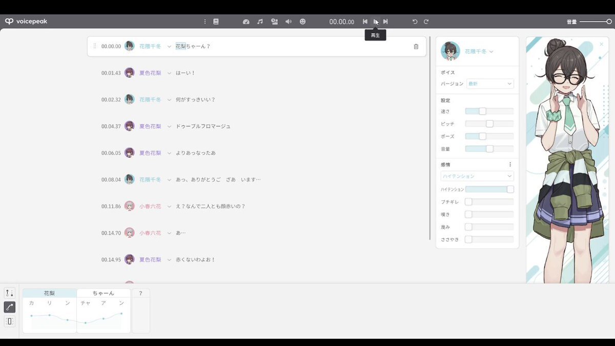Viewport: 615px width, 346px height.
Task: Select the line 赤くないわよお！
Action: tap(196, 259)
